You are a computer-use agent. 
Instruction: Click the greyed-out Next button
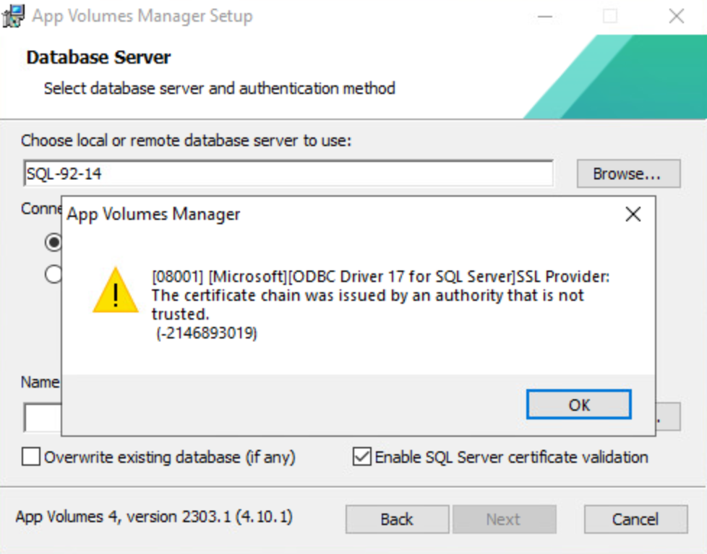point(503,519)
